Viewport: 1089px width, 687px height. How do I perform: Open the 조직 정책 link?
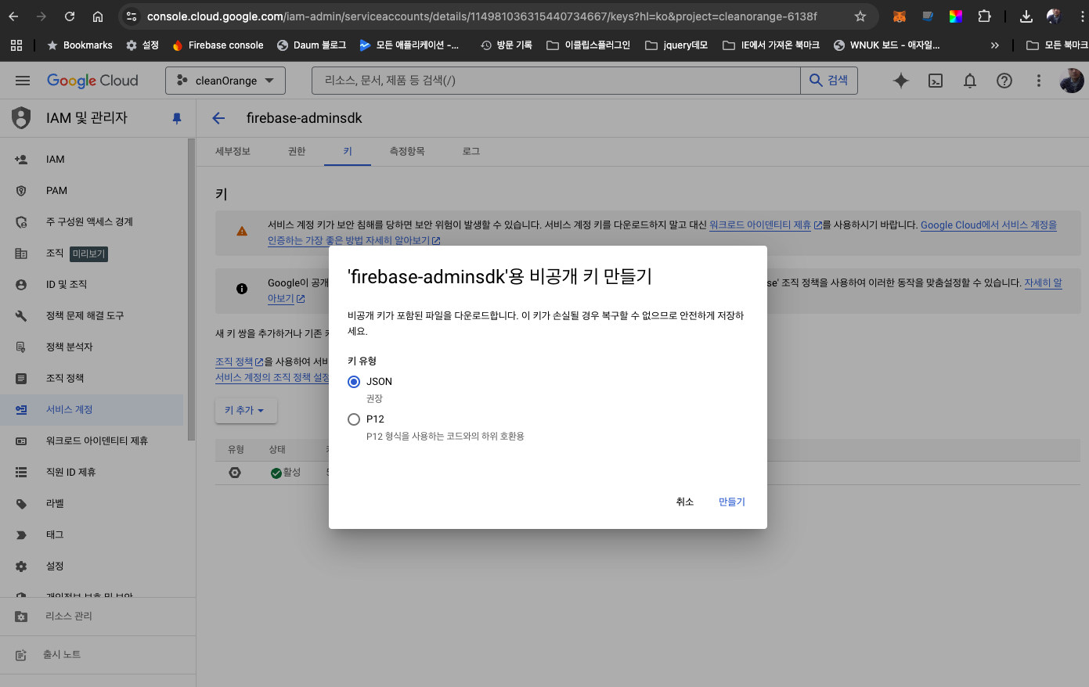[234, 361]
